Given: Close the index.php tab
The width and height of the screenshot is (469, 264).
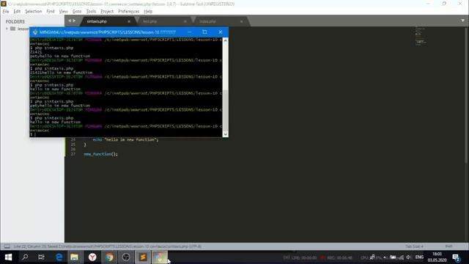Looking at the screenshot, I should click(241, 21).
